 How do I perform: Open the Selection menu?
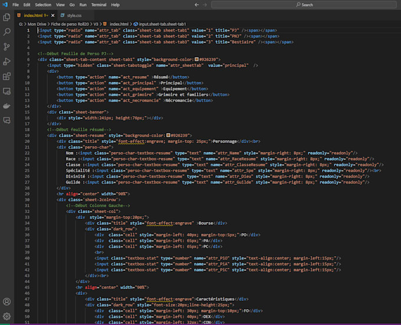pyautogui.click(x=43, y=4)
